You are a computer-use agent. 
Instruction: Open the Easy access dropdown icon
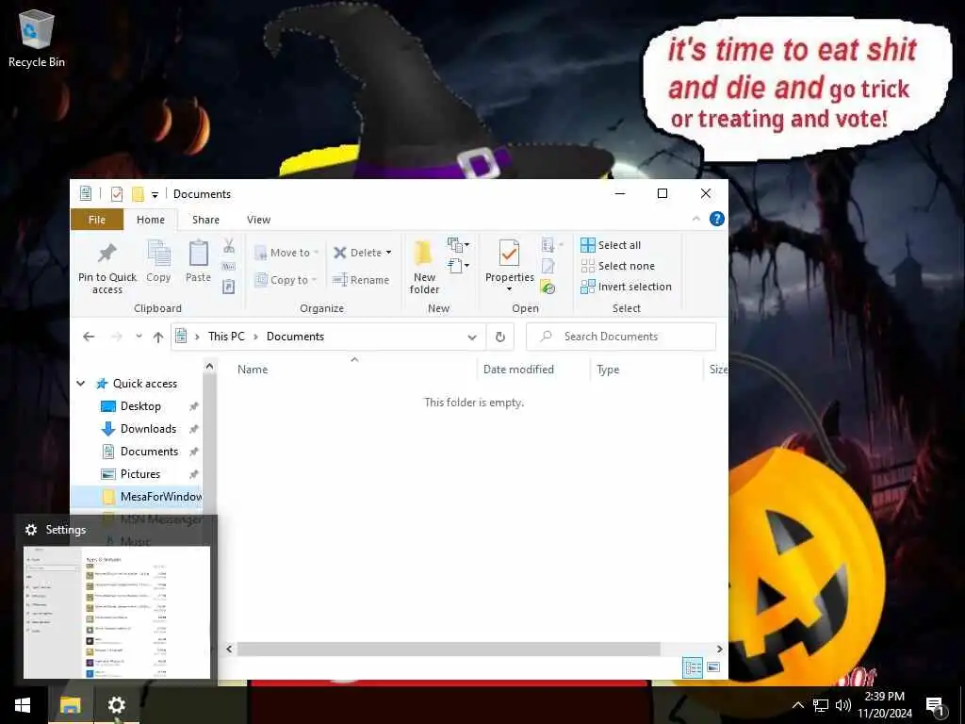point(458,266)
